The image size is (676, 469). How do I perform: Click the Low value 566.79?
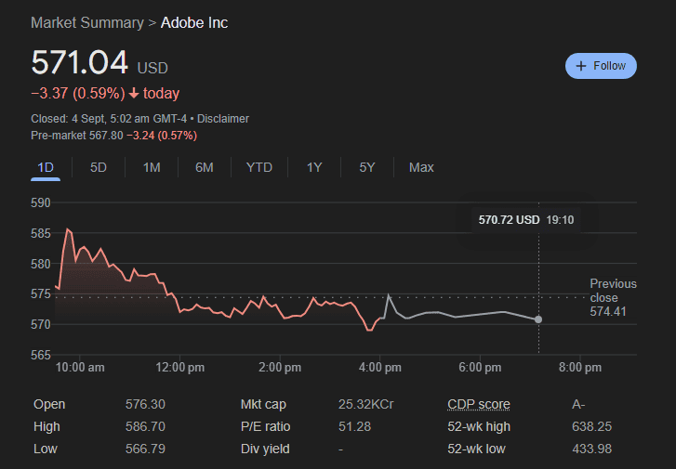coord(145,449)
